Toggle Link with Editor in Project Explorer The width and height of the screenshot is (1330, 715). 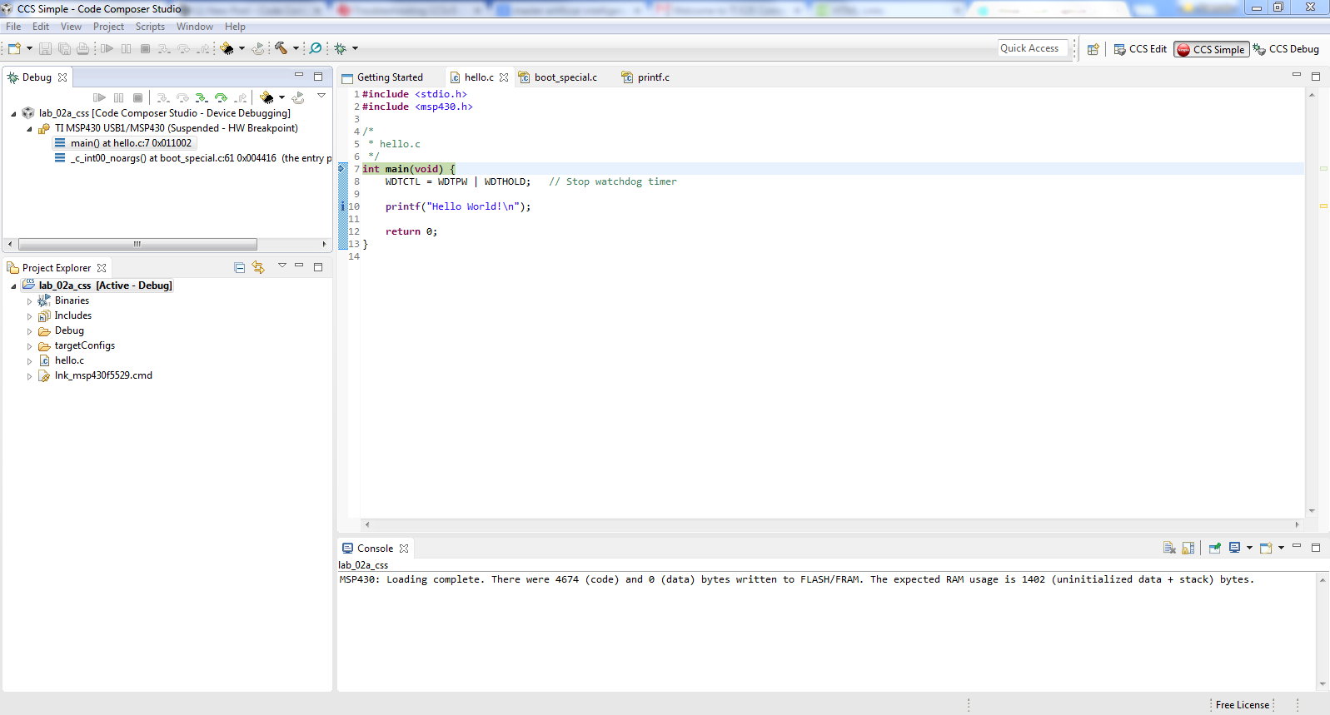258,267
